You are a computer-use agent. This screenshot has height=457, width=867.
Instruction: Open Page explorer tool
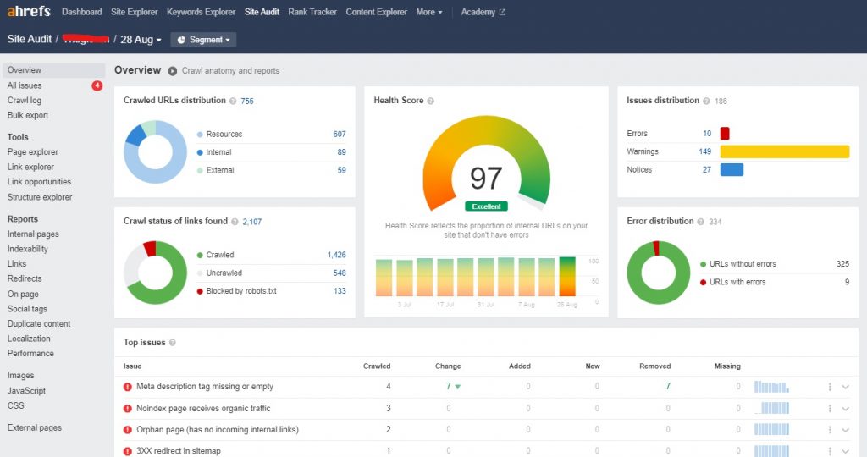coord(33,152)
